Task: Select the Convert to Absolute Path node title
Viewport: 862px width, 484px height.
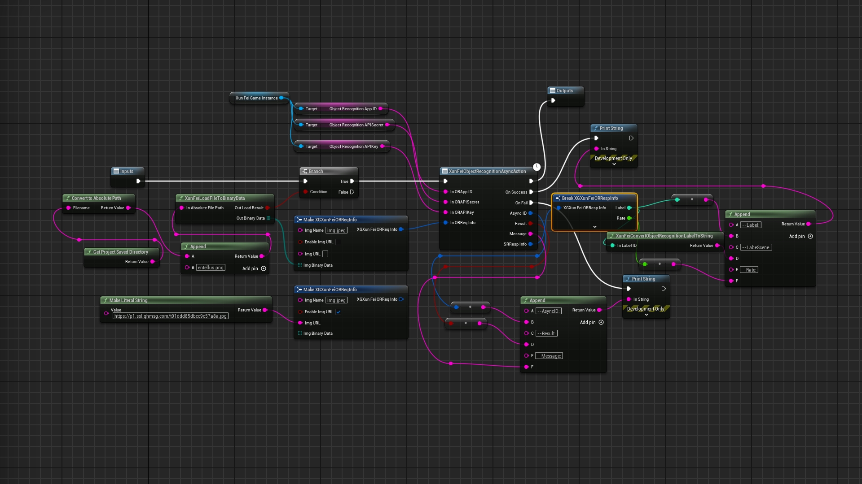Action: click(x=96, y=198)
